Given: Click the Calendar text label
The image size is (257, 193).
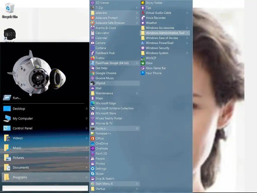Looking at the screenshot, I should 101,38.
